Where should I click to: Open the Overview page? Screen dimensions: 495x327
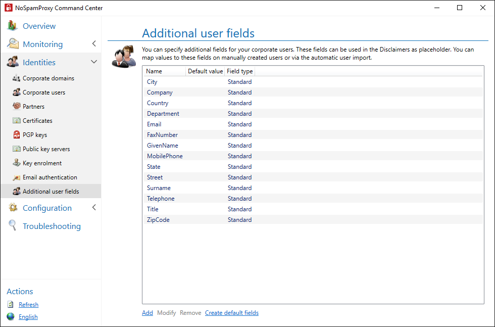39,26
